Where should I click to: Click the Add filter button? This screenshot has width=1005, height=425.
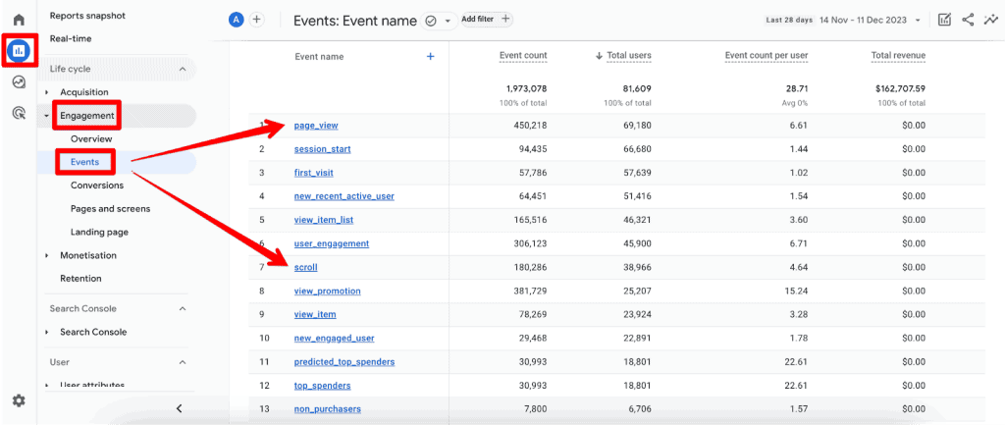487,20
